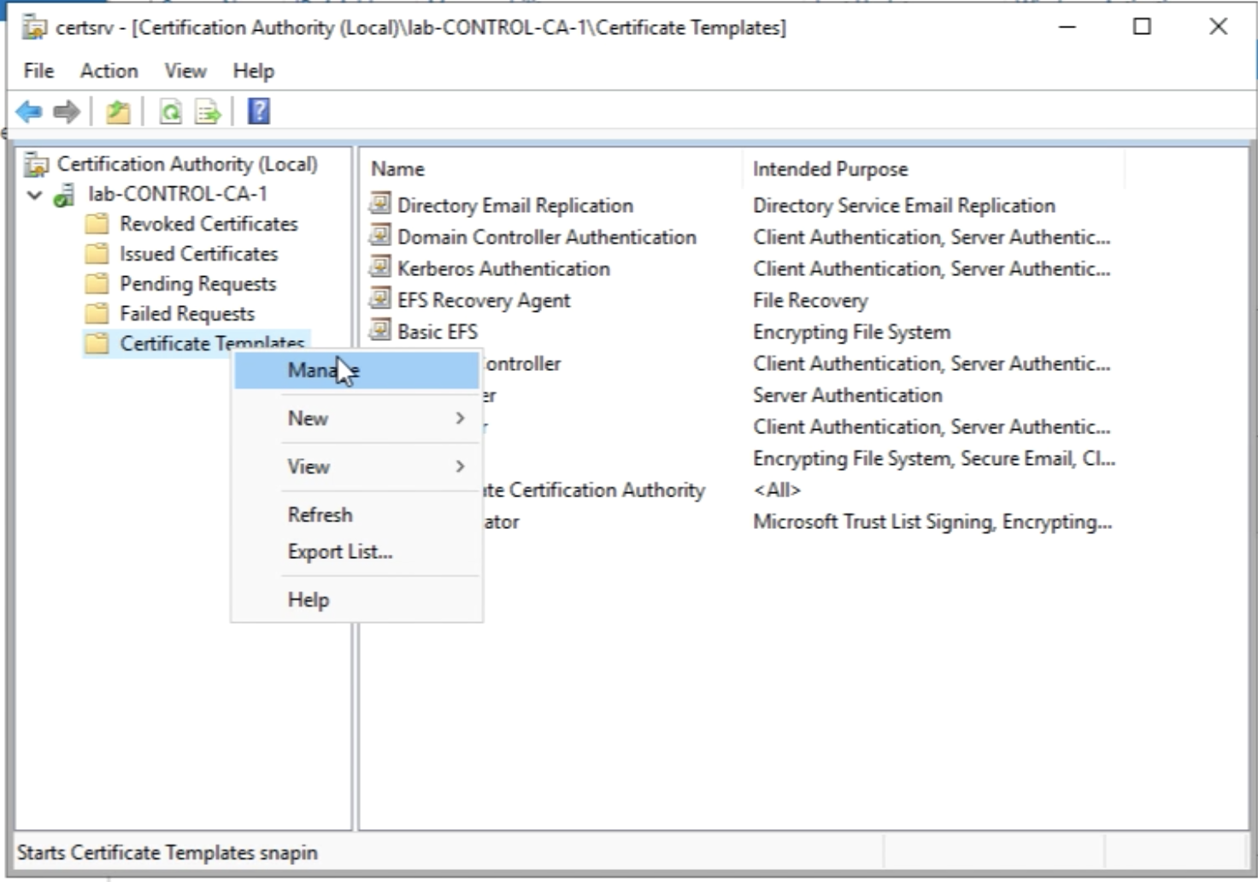This screenshot has width=1258, height=882.
Task: Choose Manage from the context menu
Action: (x=323, y=370)
